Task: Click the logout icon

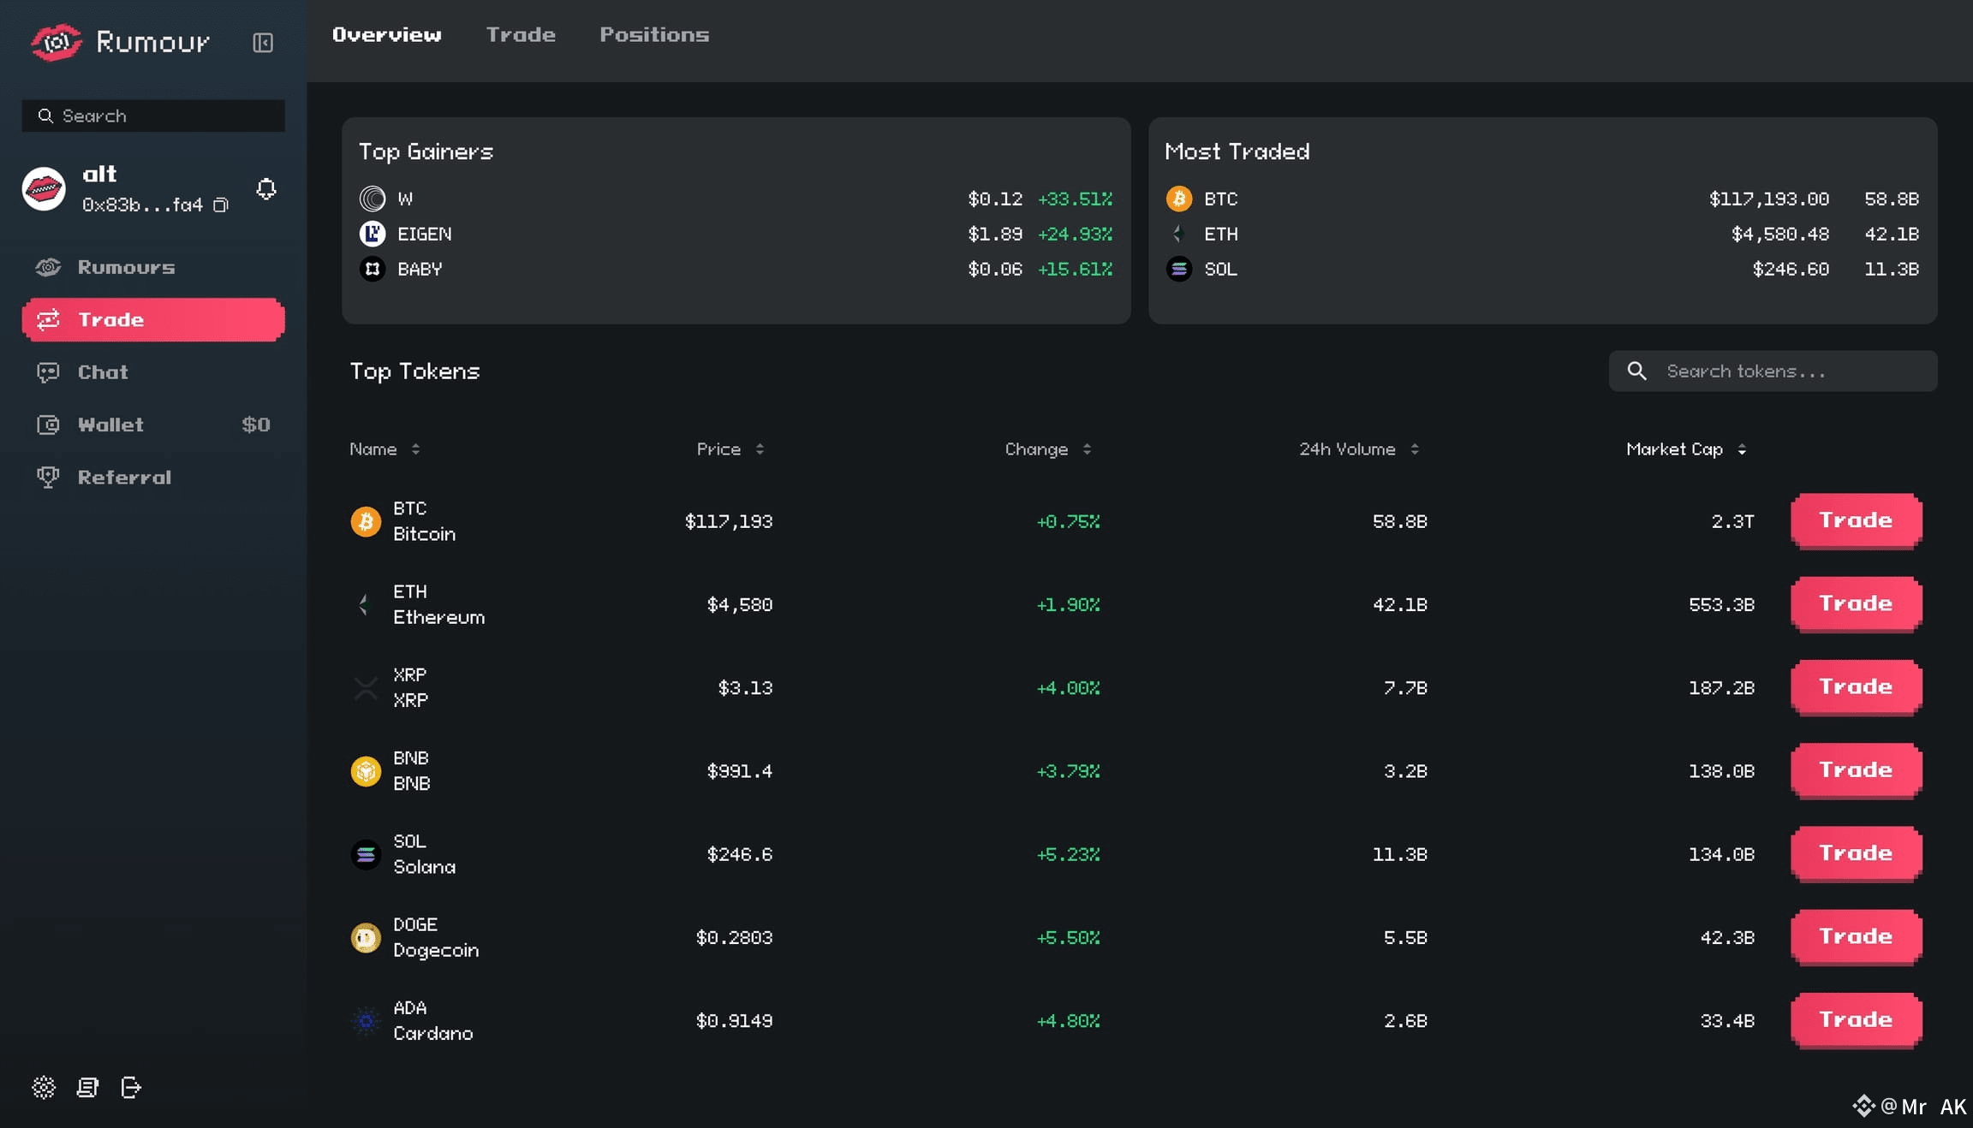Action: (x=131, y=1087)
